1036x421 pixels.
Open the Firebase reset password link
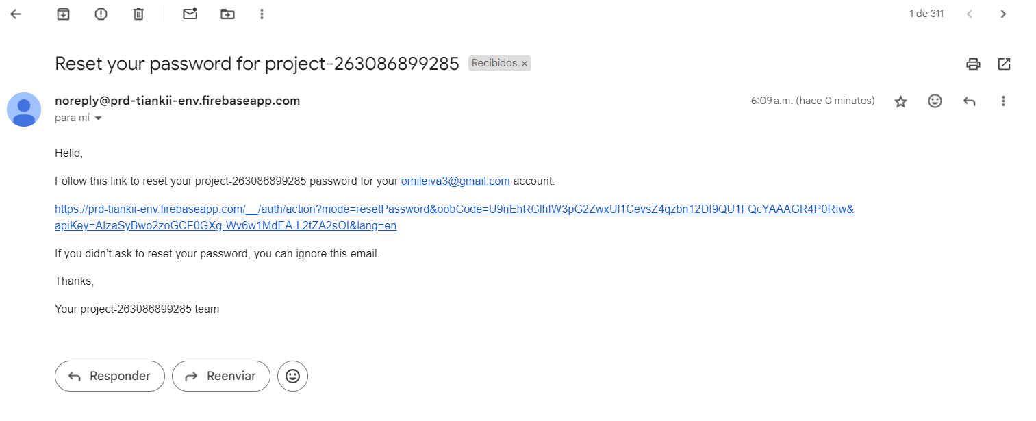pos(454,217)
